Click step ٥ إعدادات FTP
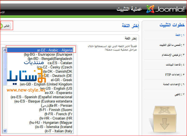The height and width of the screenshot is (136, 187). (175, 75)
